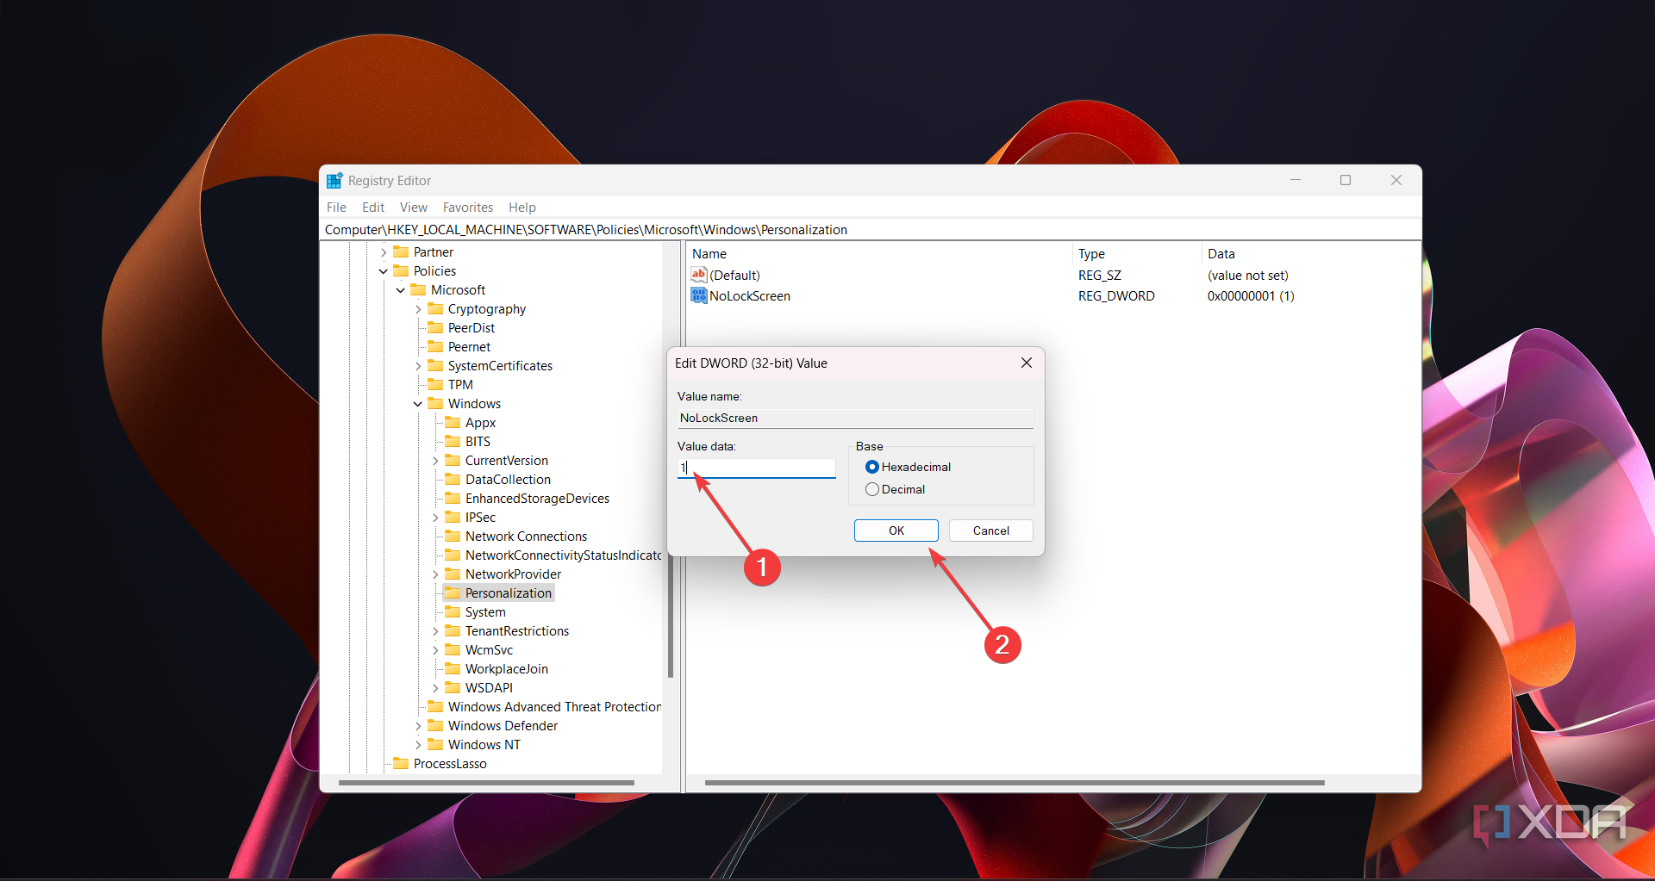The height and width of the screenshot is (881, 1655).
Task: Open the View menu
Action: tap(414, 208)
